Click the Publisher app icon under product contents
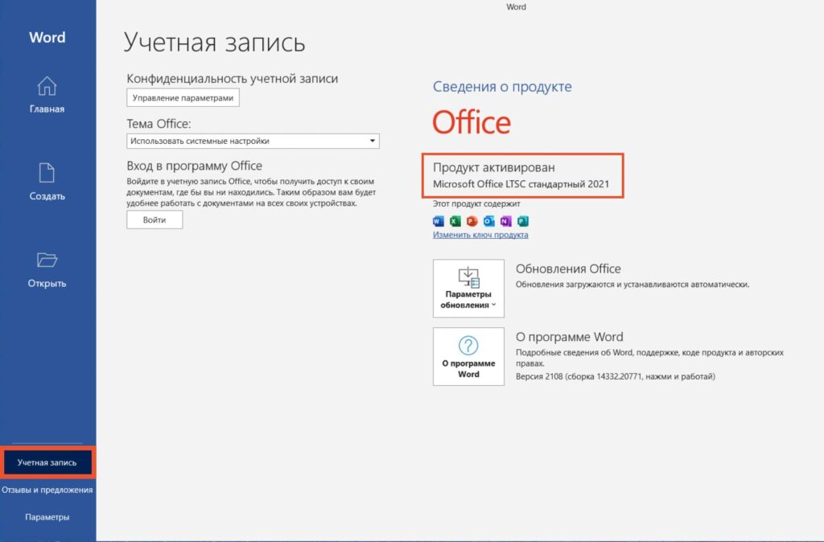This screenshot has width=824, height=542. click(522, 221)
